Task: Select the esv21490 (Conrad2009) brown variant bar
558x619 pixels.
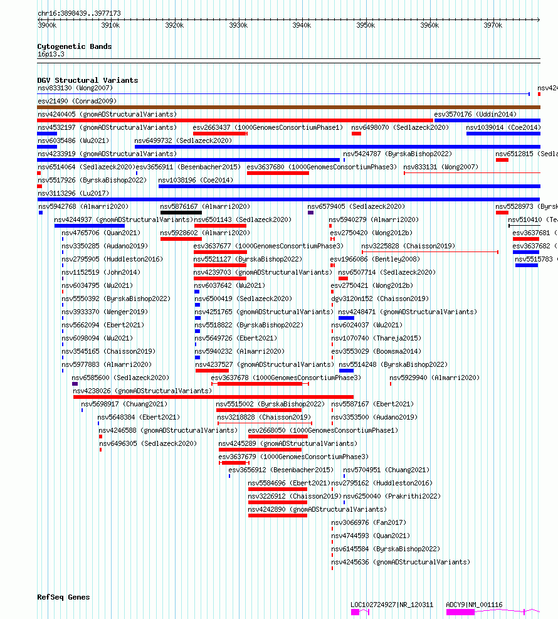Action: coord(288,107)
